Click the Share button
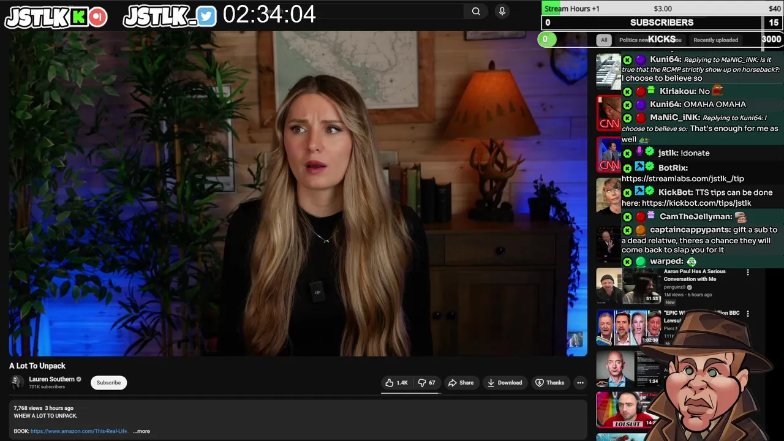 461,383
